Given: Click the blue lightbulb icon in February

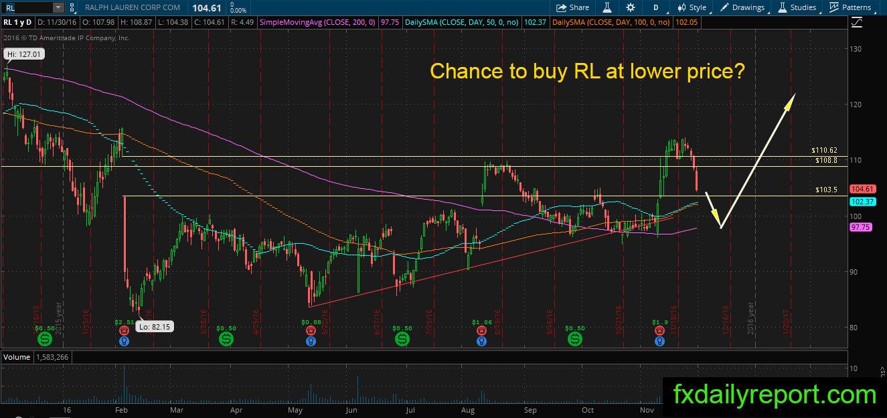Looking at the screenshot, I should point(125,341).
